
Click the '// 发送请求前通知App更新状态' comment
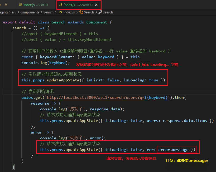pyautogui.click(x=52, y=74)
